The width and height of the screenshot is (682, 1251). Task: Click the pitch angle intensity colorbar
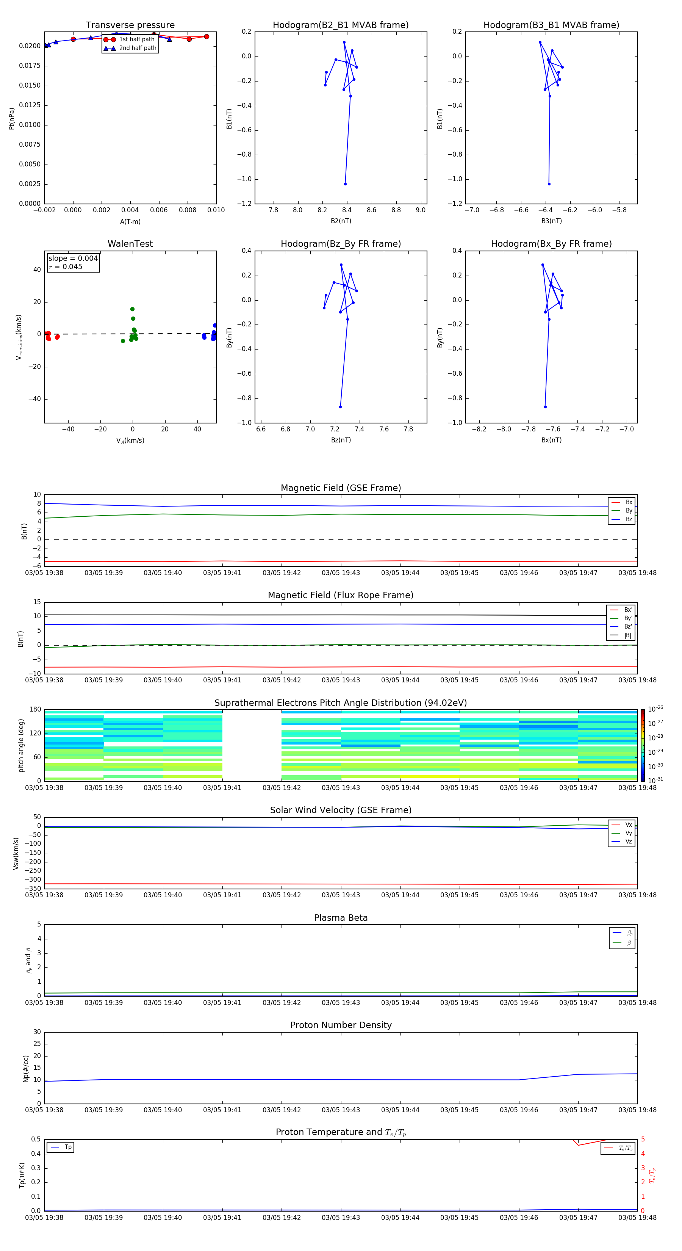[642, 745]
